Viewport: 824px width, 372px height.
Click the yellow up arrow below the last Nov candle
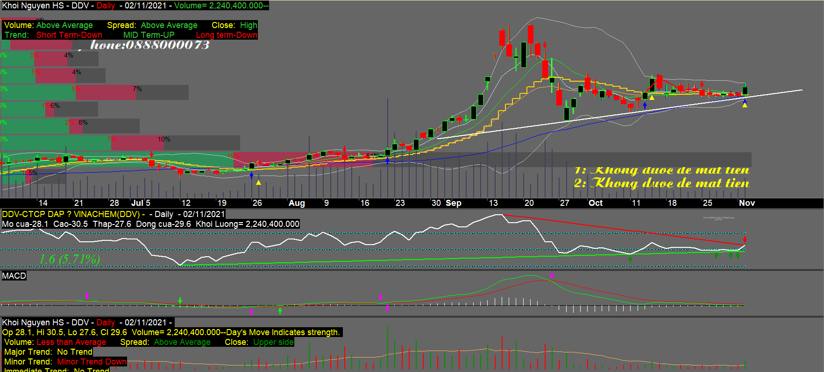tap(745, 105)
